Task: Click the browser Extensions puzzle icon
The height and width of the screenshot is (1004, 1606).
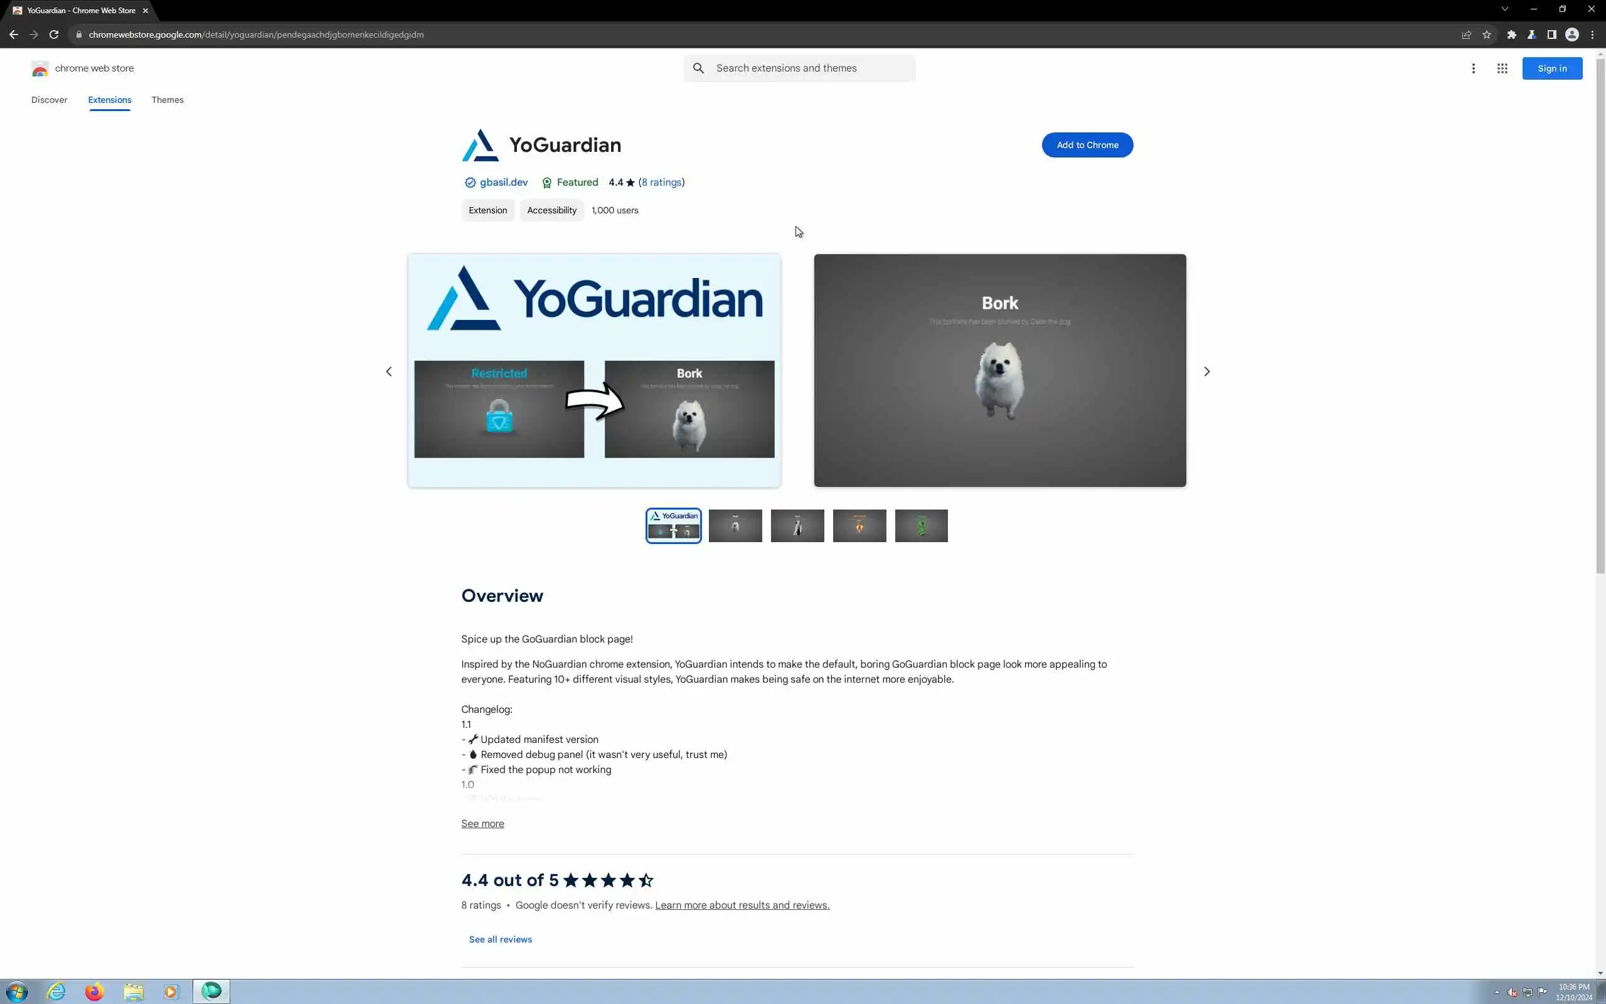Action: [1511, 35]
